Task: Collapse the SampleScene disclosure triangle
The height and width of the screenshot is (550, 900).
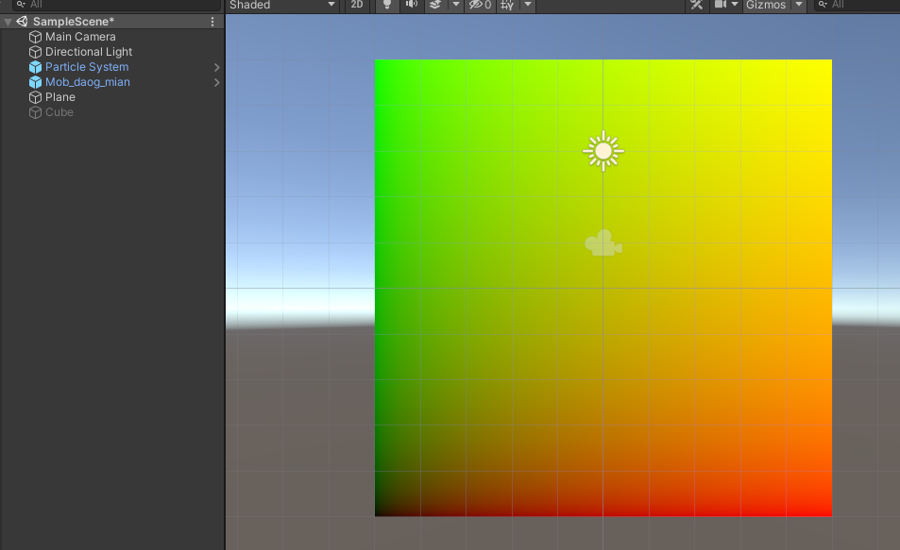Action: click(x=8, y=20)
